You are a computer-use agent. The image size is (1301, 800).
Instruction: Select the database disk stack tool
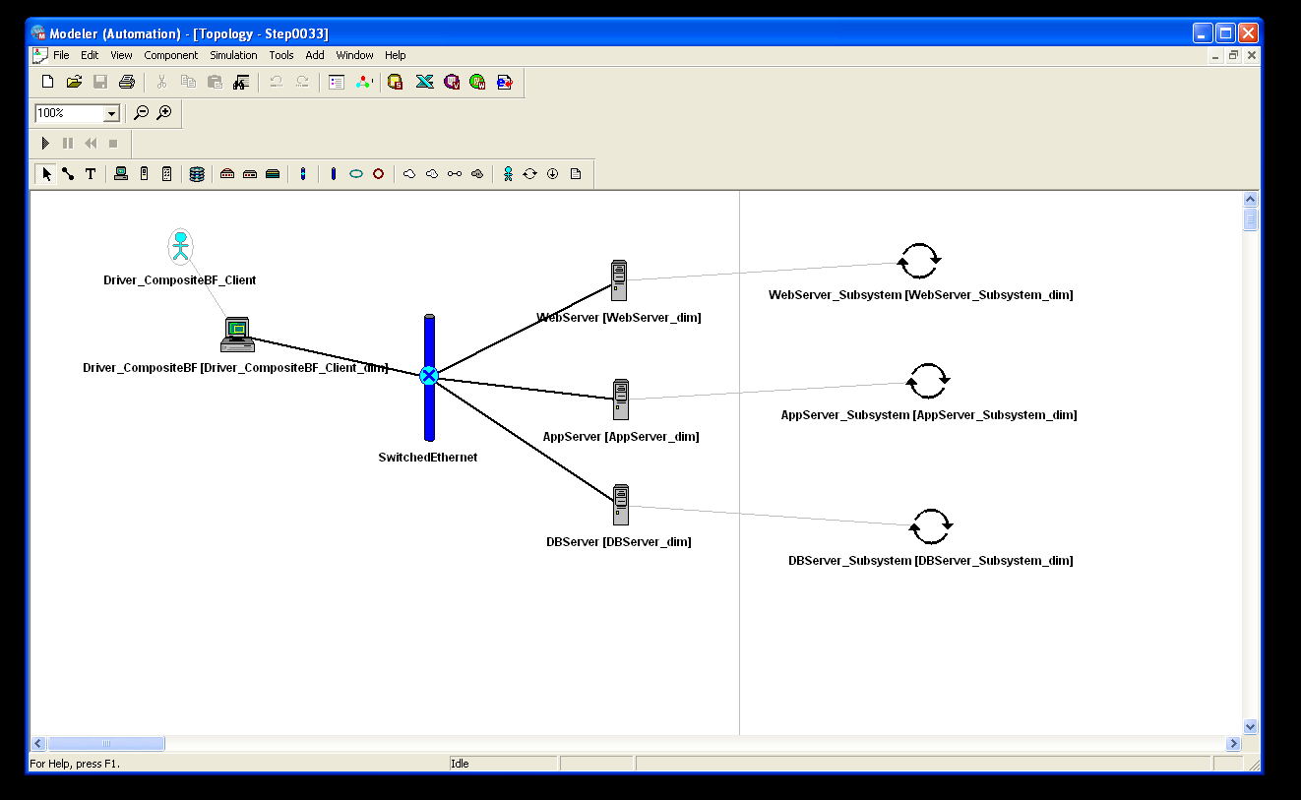pos(197,174)
